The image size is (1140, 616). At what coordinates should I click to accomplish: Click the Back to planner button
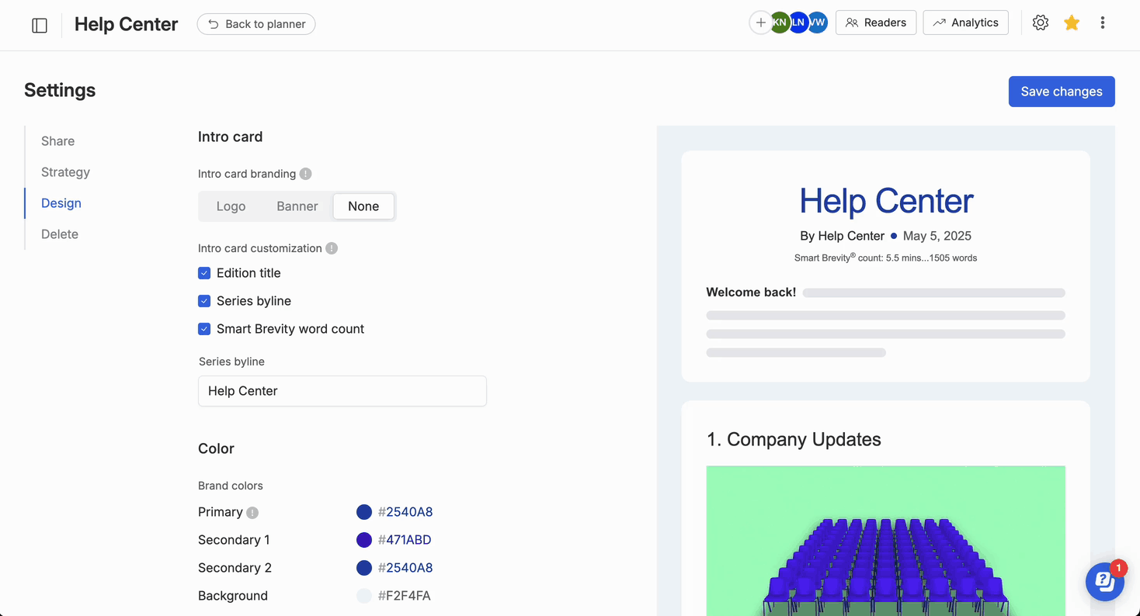click(x=256, y=24)
